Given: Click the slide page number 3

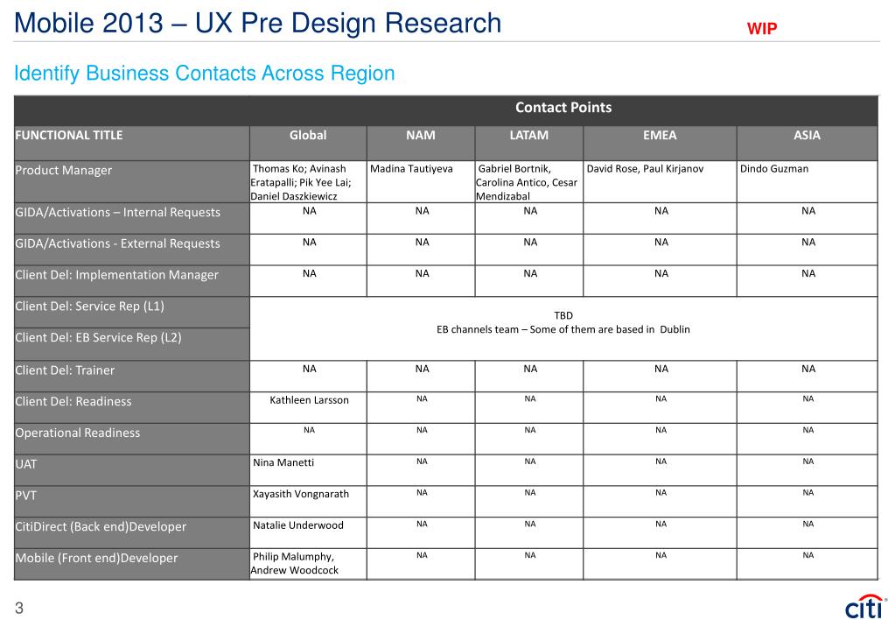Looking at the screenshot, I should pos(19,608).
